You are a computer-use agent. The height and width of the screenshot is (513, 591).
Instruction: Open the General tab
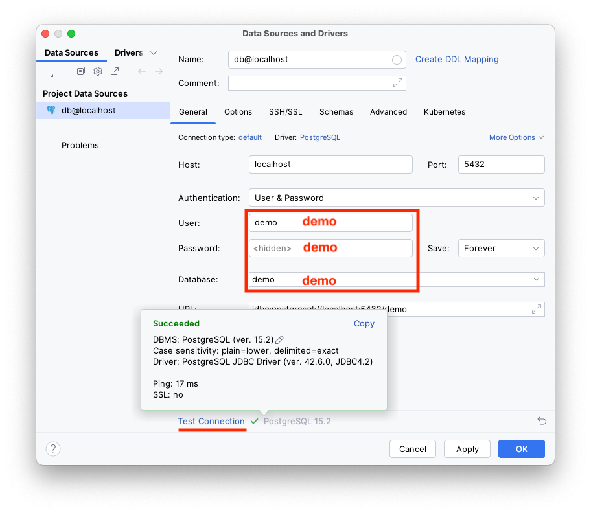pos(193,112)
